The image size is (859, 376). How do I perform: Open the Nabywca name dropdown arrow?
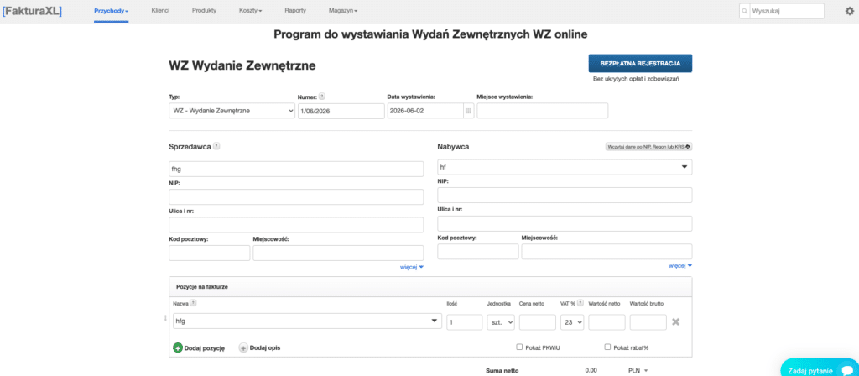click(685, 167)
